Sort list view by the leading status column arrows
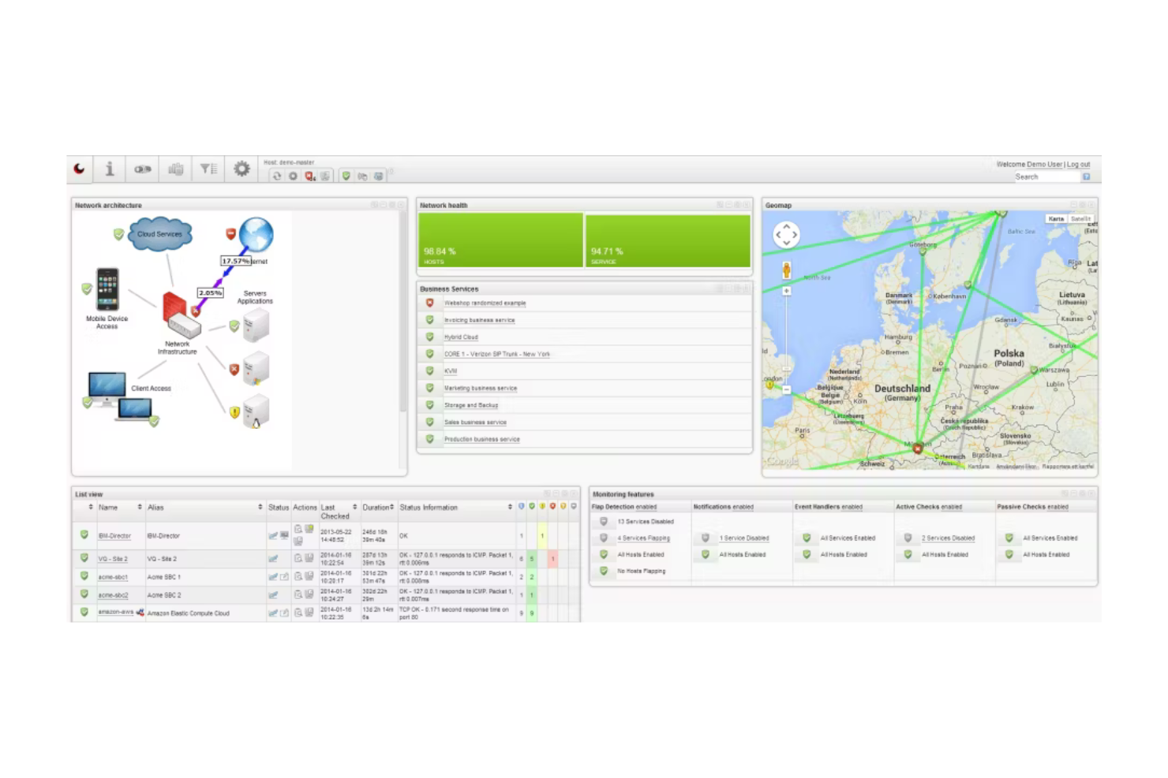 (x=91, y=507)
